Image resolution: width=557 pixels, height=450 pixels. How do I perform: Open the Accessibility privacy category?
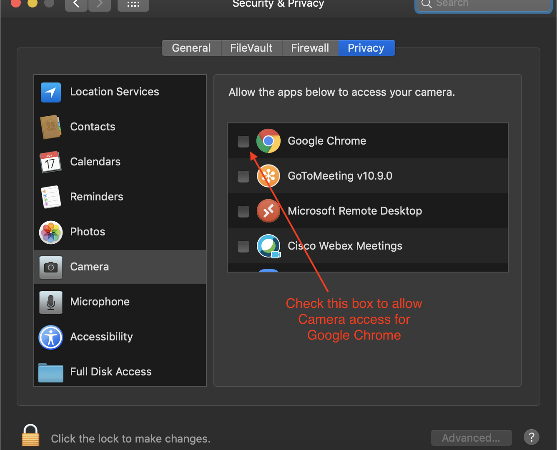pyautogui.click(x=101, y=337)
